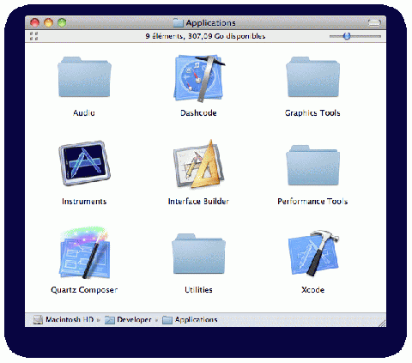The image size is (412, 363).
Task: Select the Audio folder icon
Action: point(84,77)
